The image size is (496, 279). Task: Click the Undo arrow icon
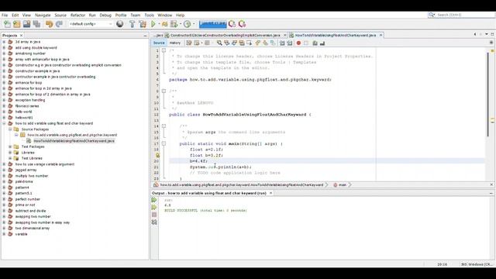(49, 24)
